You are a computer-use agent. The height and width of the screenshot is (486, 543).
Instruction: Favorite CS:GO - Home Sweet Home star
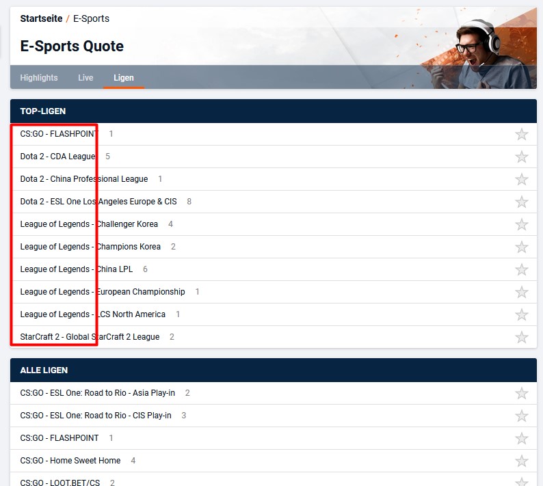(521, 461)
